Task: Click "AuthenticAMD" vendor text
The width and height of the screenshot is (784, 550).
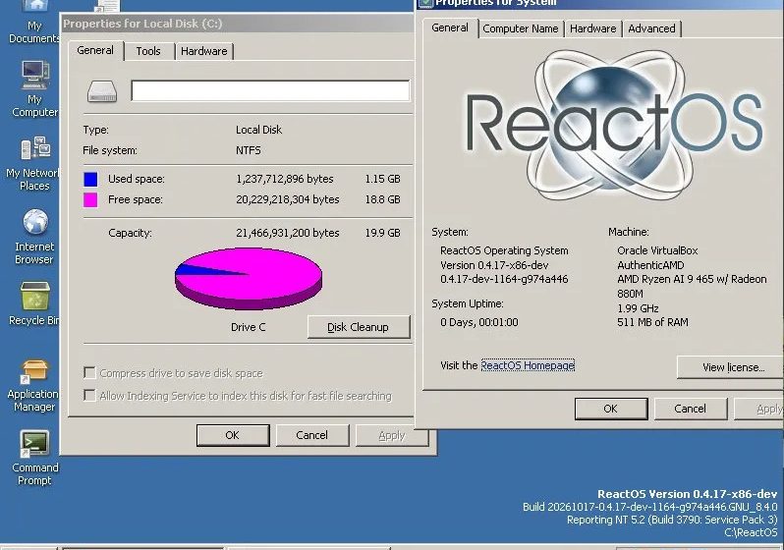Action: [650, 265]
